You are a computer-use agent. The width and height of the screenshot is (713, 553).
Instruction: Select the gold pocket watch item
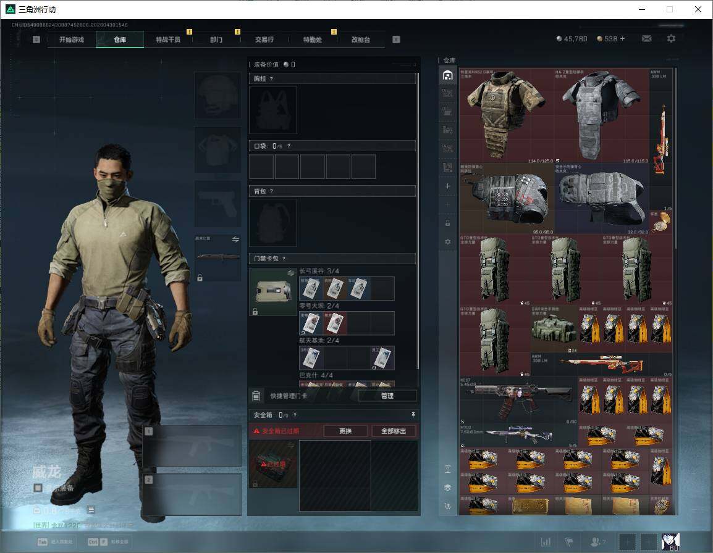point(660,223)
